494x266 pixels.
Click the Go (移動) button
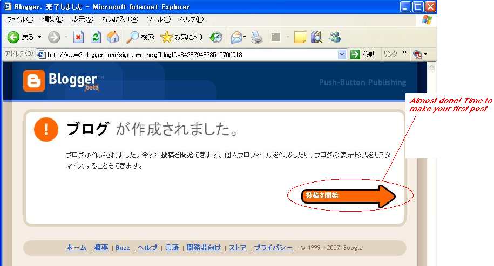(x=363, y=54)
